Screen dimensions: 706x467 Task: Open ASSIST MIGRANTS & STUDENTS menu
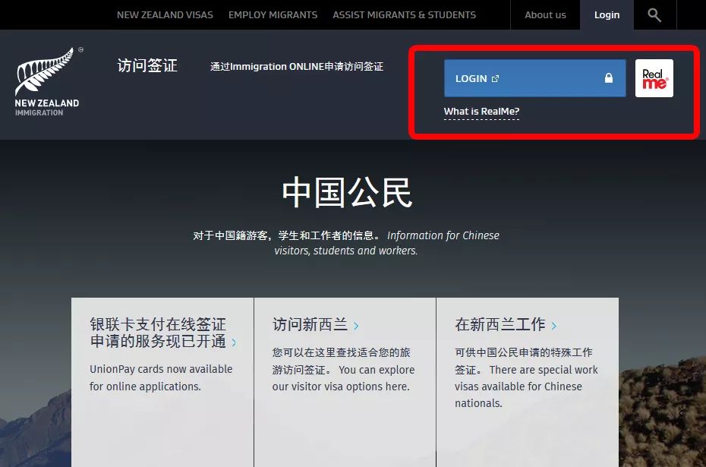coord(405,15)
